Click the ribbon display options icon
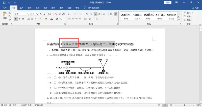This screenshot has height=107, width=202. pyautogui.click(x=176, y=3)
